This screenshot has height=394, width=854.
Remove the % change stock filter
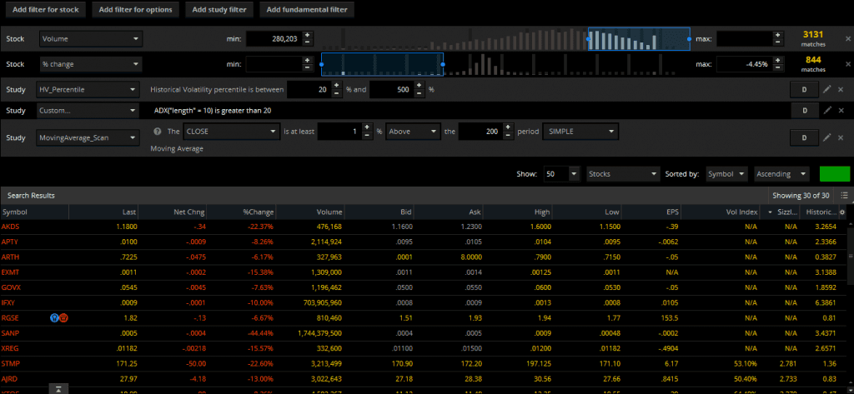pos(847,64)
